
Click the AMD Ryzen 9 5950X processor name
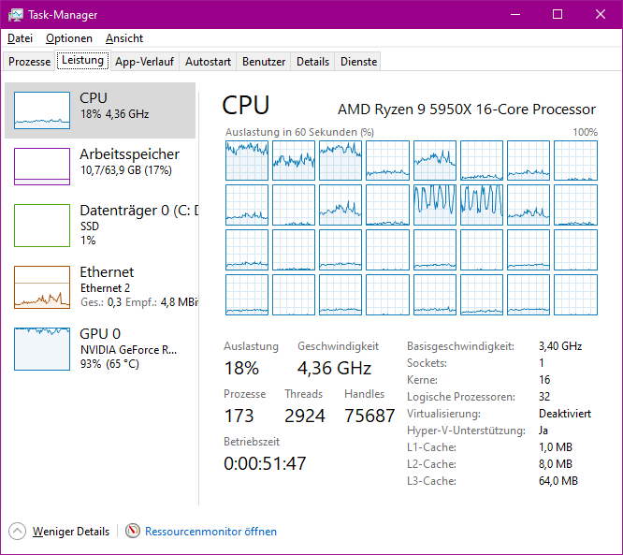point(467,109)
